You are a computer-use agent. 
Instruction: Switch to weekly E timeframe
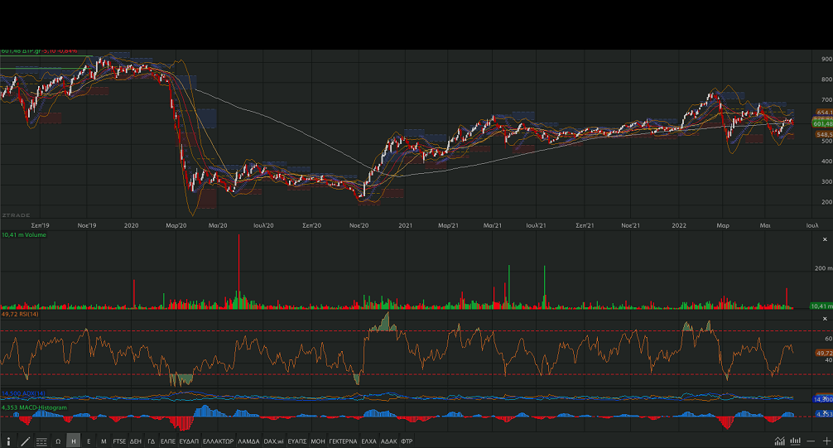89,441
